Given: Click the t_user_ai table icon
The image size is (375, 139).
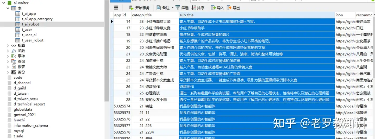Looking at the screenshot, I should (x=18, y=35).
